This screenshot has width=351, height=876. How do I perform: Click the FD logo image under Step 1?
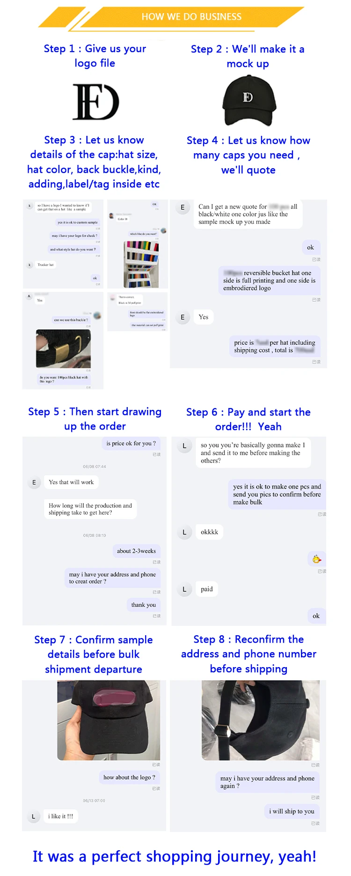click(95, 102)
